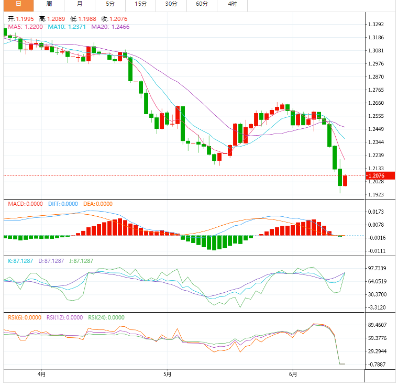This screenshot has height=386, width=398.
Task: Click the RSI(6):0.0000 label
Action: (25, 318)
